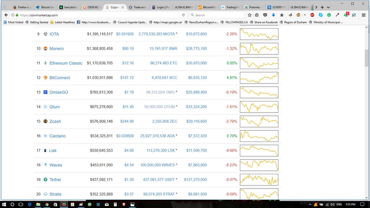This screenshot has height=208, width=370.
Task: Open the IOTA coin link
Action: coord(54,34)
